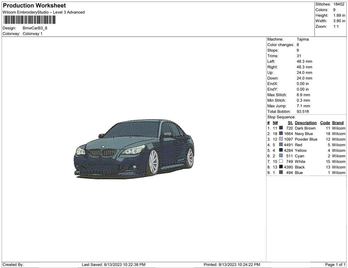This screenshot has width=348, height=268.
Task: Click the Dark Brown color swatch
Action: [281, 128]
